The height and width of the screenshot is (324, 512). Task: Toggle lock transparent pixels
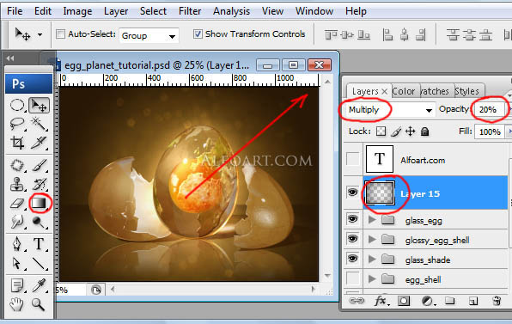click(381, 131)
